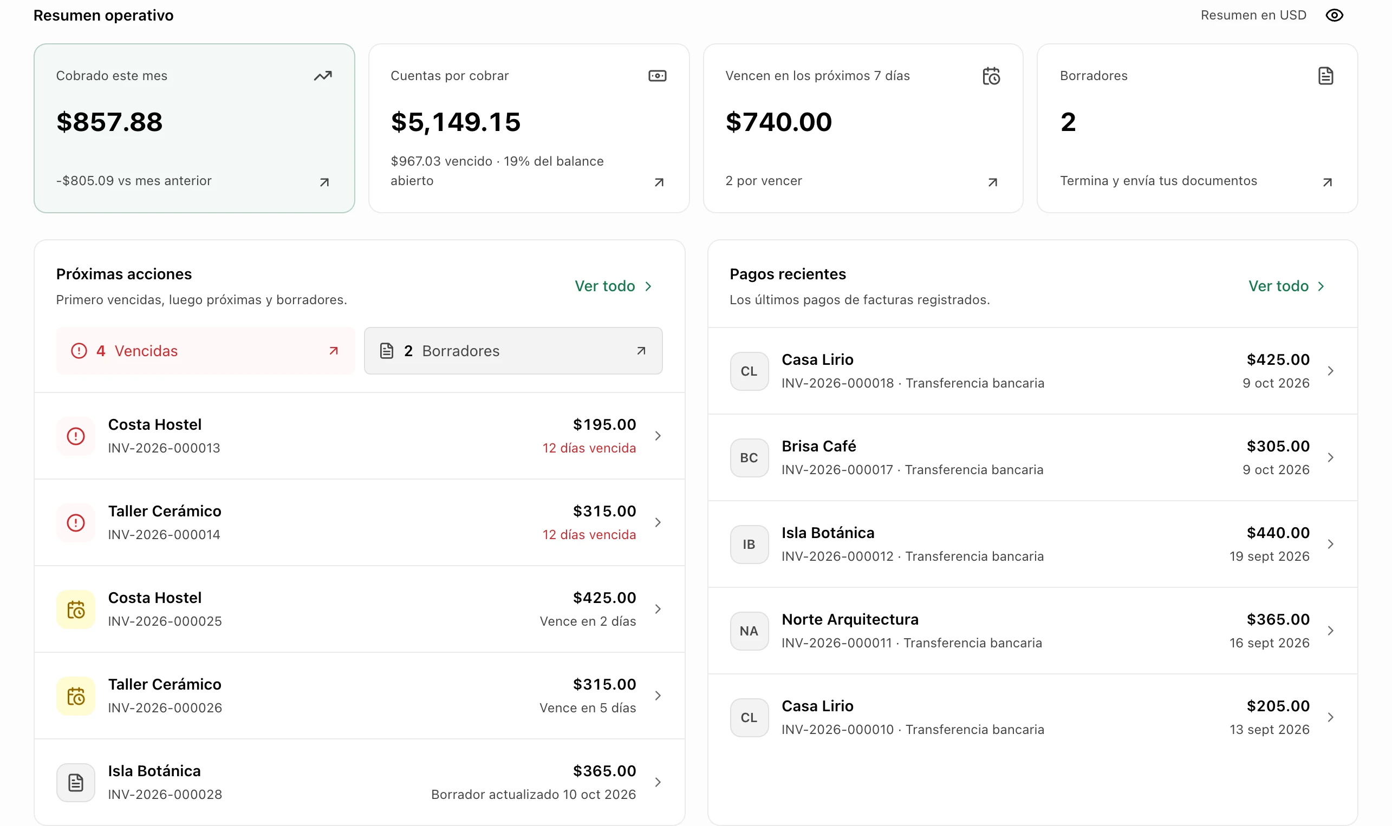Select the 4 Vencidas filter
1392x826 pixels.
point(205,351)
